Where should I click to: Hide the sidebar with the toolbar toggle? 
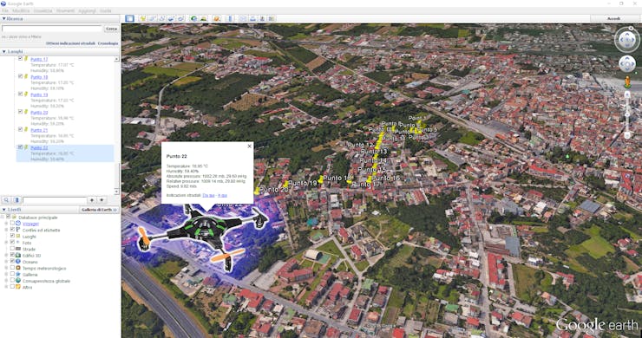(130, 19)
